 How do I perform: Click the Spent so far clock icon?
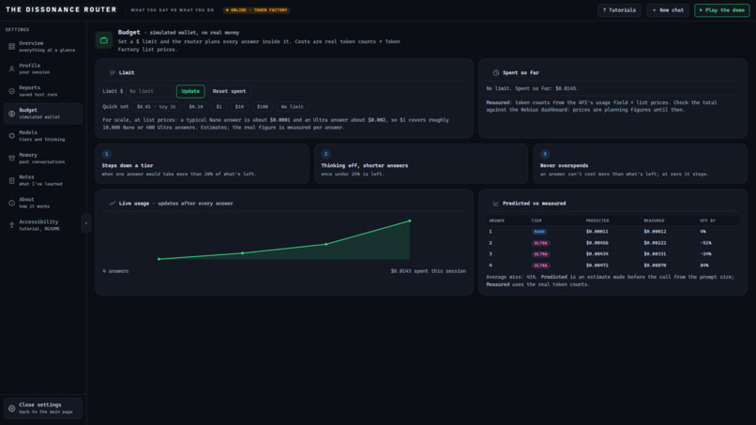coord(495,73)
